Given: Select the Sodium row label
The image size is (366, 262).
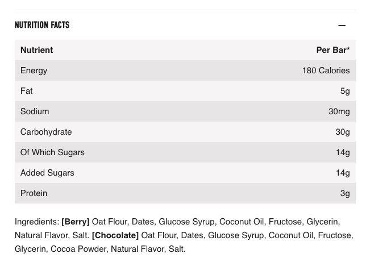Looking at the screenshot, I should tap(35, 111).
